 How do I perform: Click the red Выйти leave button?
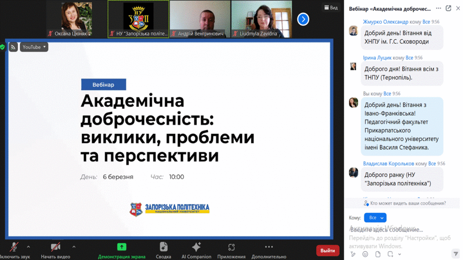tap(327, 251)
